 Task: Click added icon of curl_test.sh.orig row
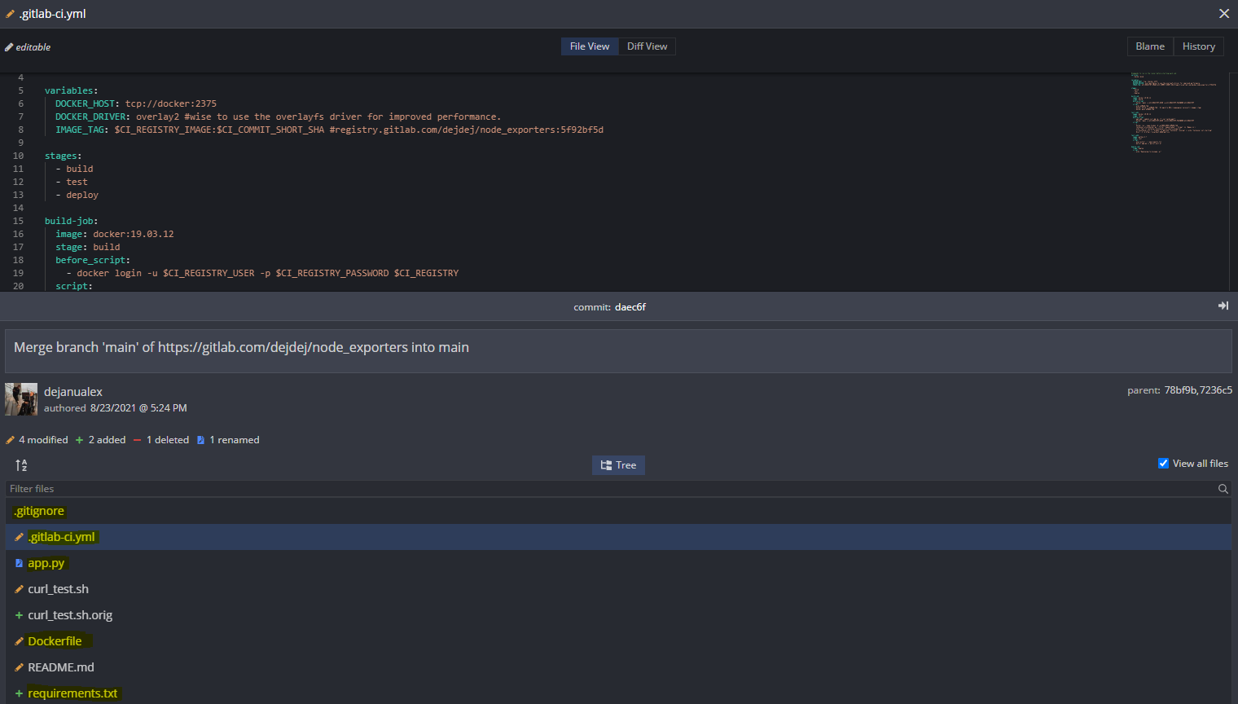19,615
